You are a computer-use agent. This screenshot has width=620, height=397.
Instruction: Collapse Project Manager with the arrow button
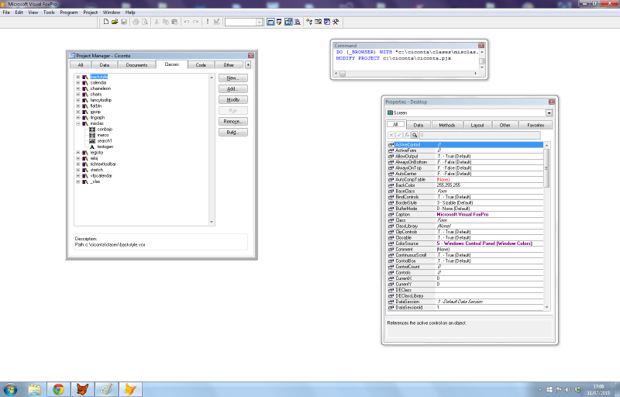tap(248, 65)
